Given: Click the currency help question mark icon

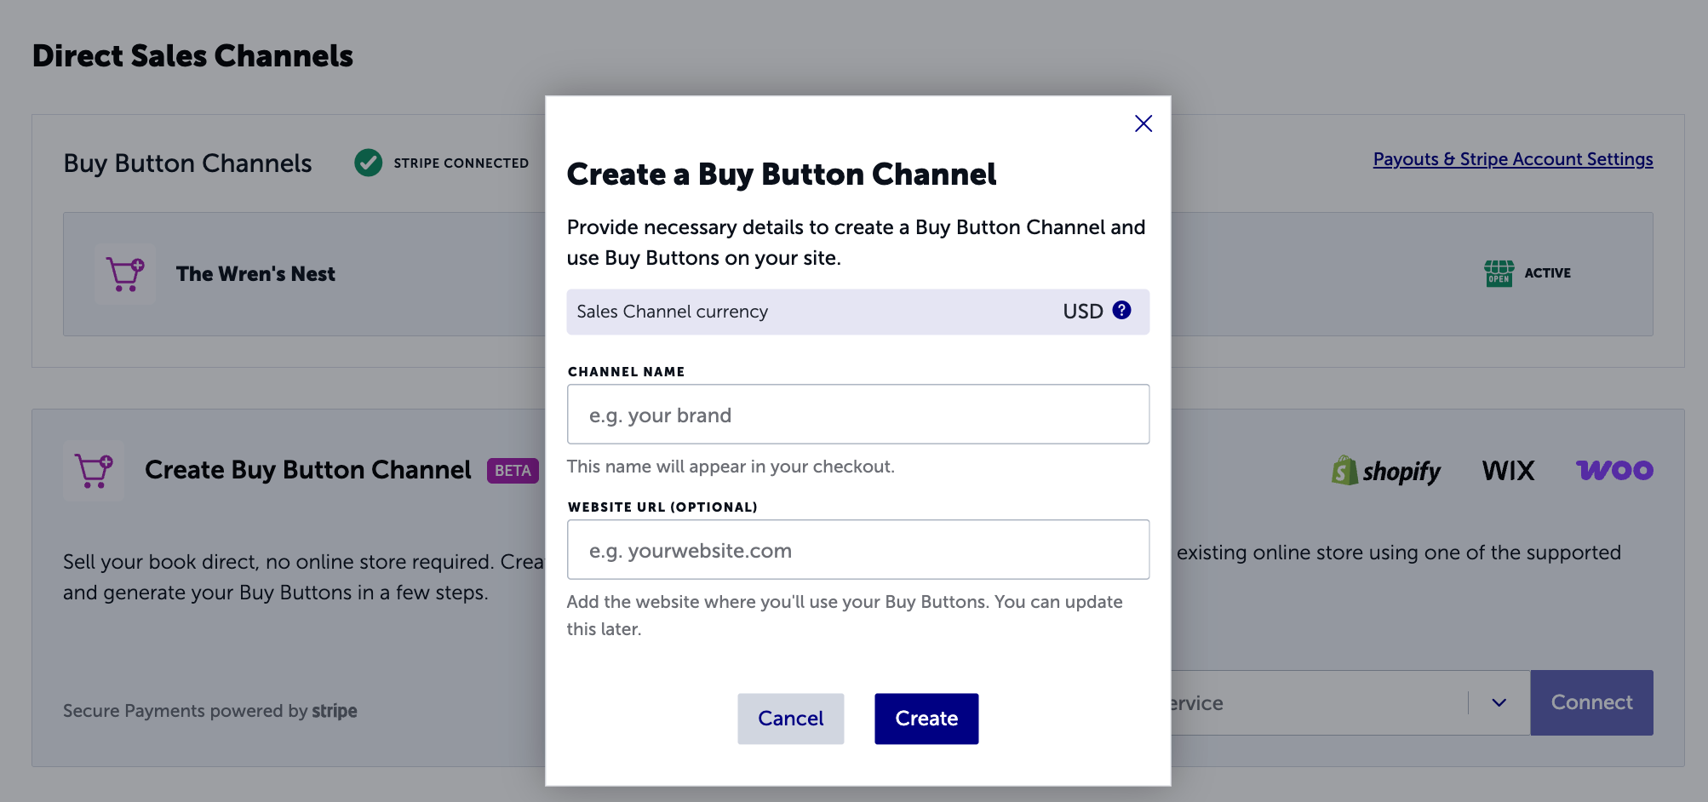Looking at the screenshot, I should tap(1121, 310).
